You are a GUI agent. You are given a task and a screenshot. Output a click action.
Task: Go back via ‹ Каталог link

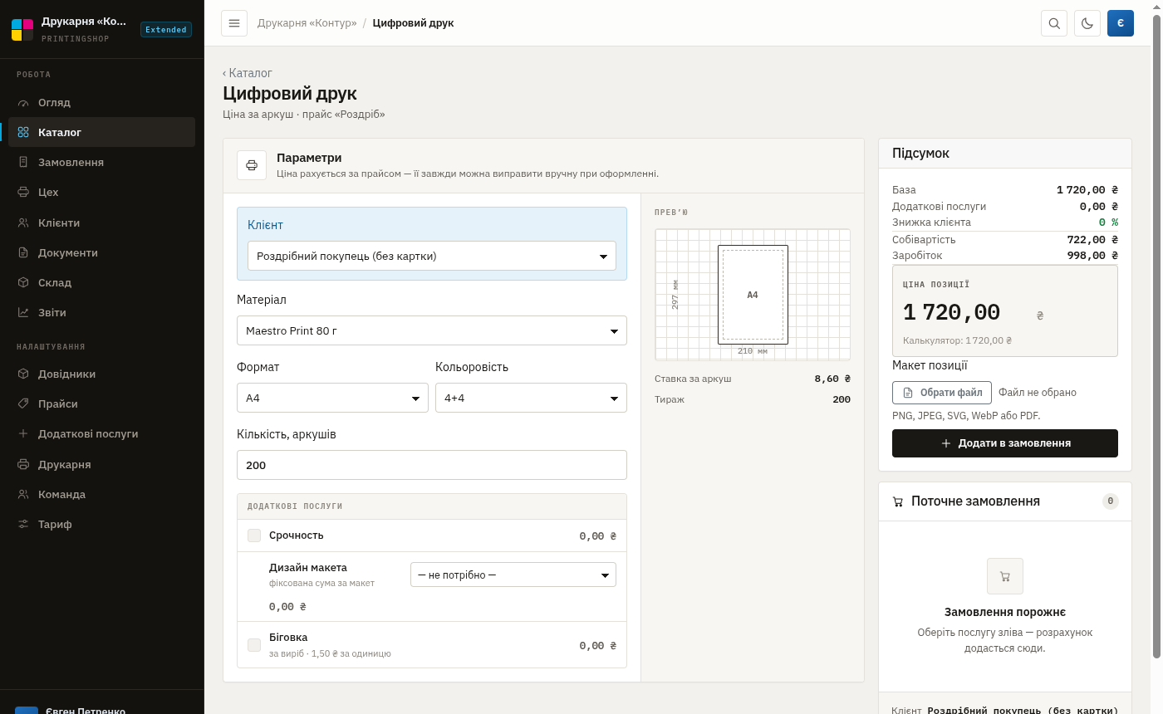(248, 73)
